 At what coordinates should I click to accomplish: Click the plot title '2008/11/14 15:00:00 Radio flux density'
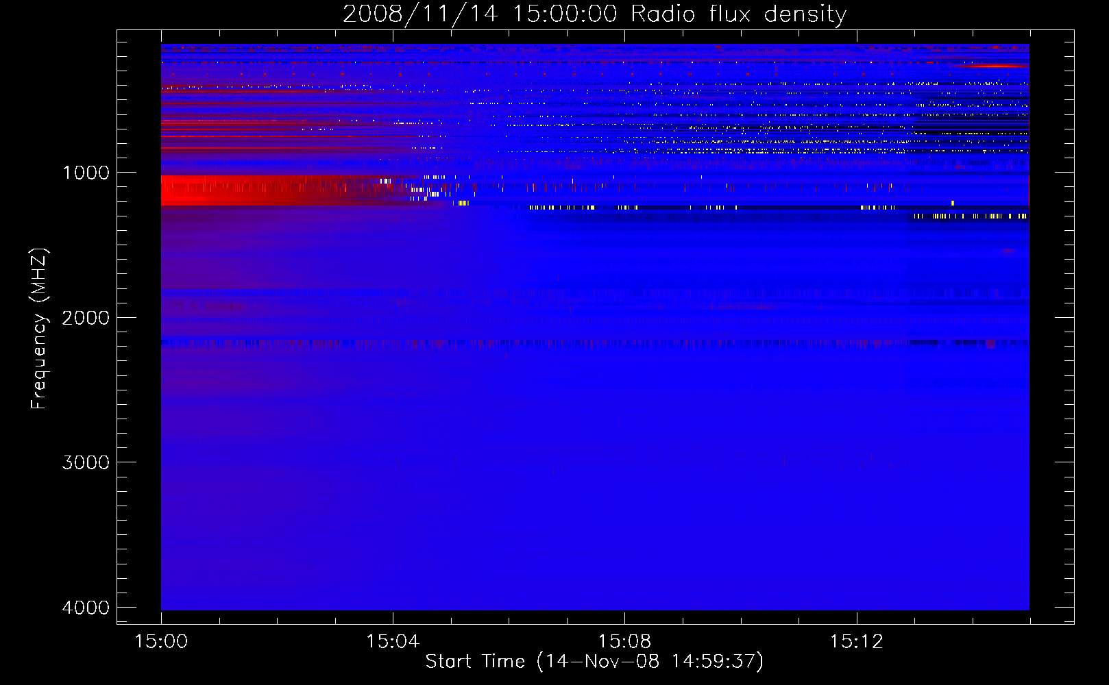(x=594, y=14)
